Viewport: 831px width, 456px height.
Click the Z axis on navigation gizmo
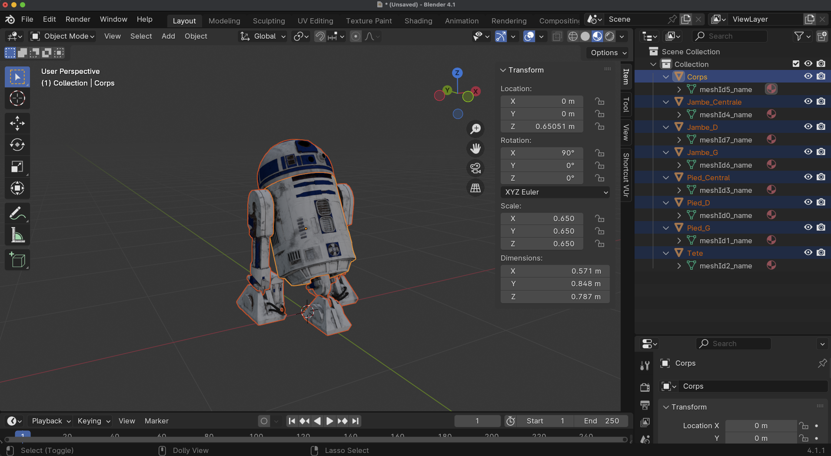(x=457, y=73)
